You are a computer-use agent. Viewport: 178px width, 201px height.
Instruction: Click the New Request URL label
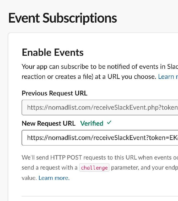(48, 123)
